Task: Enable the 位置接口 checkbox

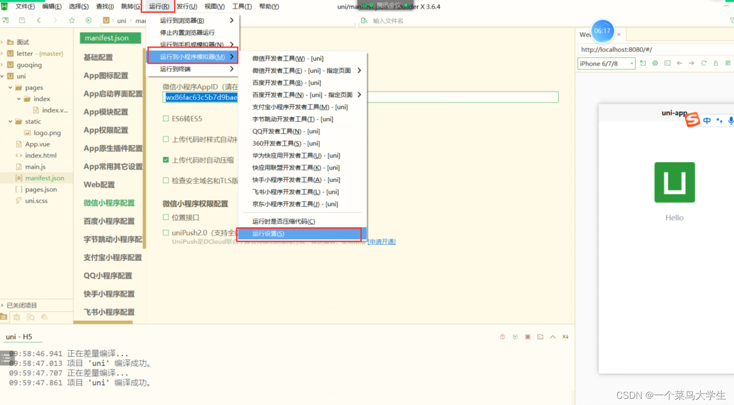Action: click(x=166, y=218)
